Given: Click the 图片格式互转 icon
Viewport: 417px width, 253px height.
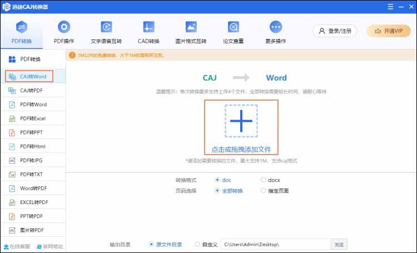Looking at the screenshot, I should 191,28.
